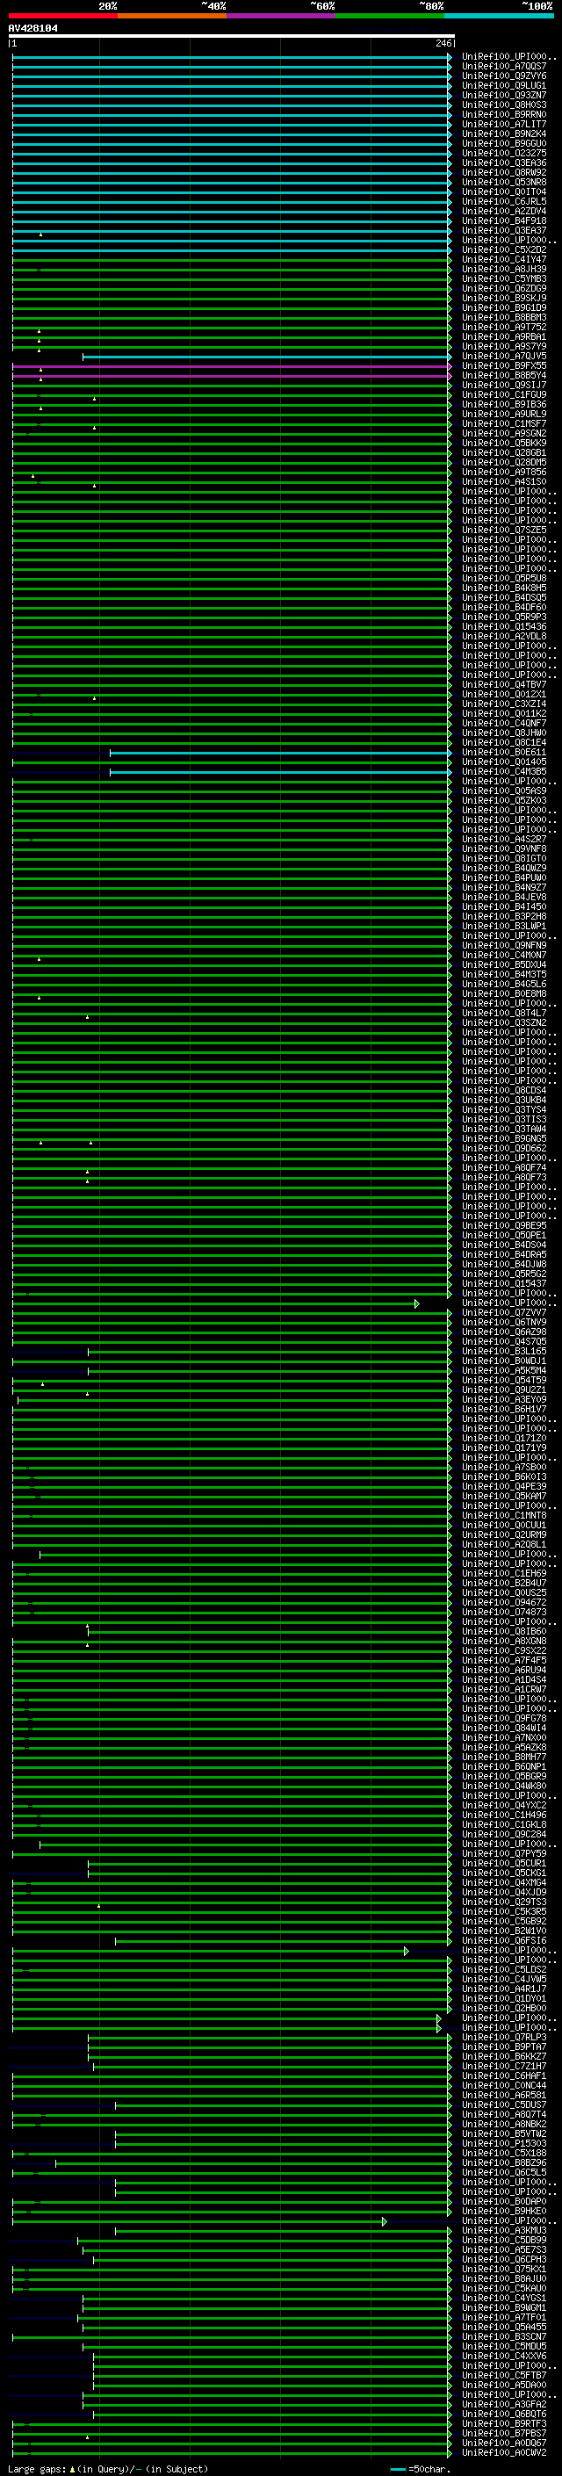
Task: Open hit UniRef100_Q8CDS4
Action: coord(503,1090)
